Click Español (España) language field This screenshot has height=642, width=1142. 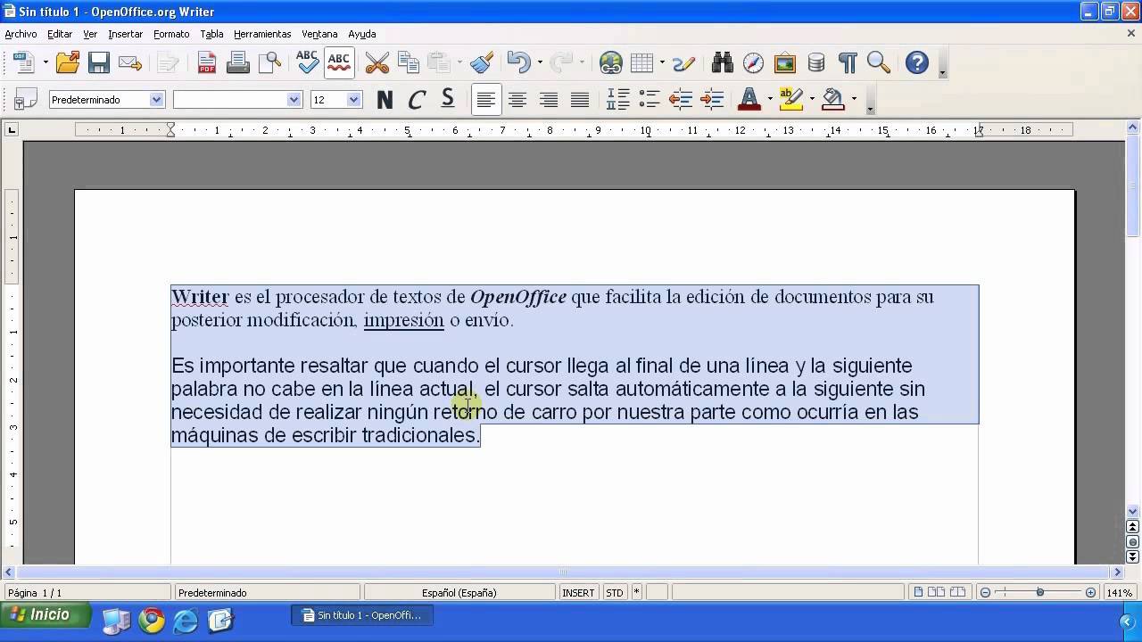459,593
